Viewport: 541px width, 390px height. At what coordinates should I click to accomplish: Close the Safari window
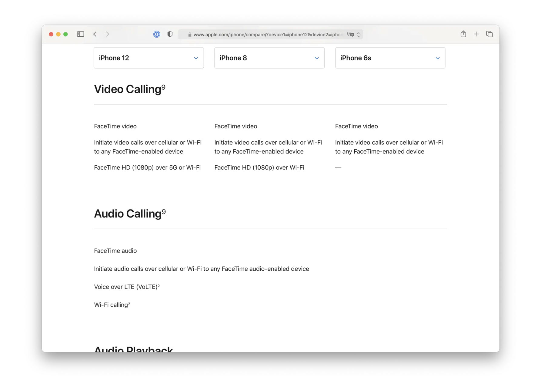coord(51,34)
